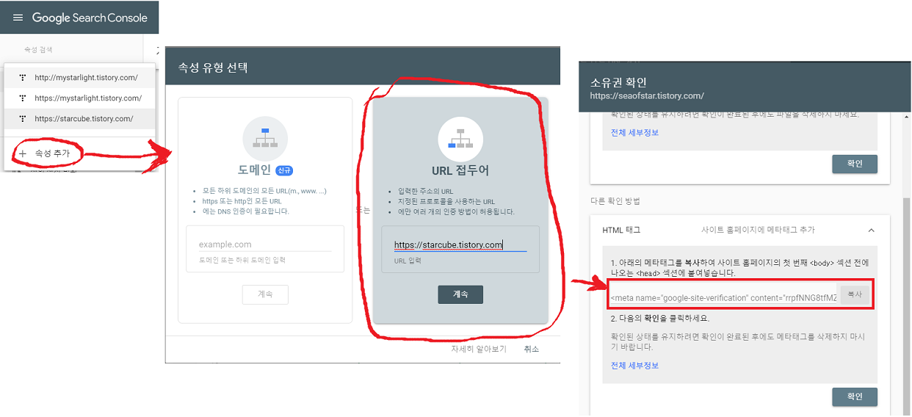
Task: Click the 속성 유형 선택 dialog title
Action: click(213, 68)
